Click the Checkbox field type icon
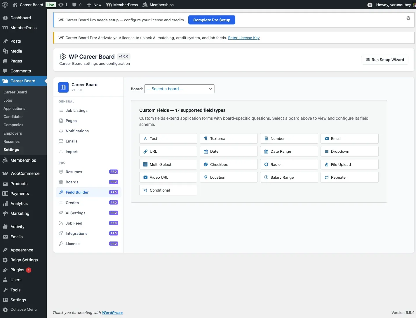This screenshot has width=416, height=318. [206, 164]
